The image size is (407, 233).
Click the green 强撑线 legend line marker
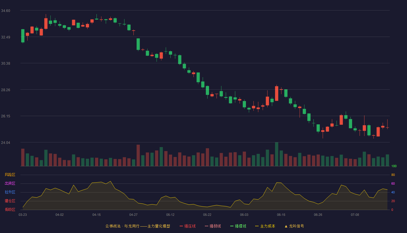(232, 226)
